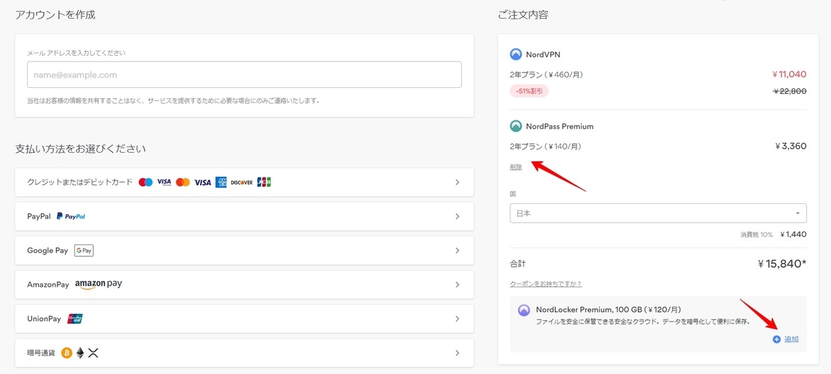This screenshot has height=374, width=831.
Task: Choose the AmazonPay payment label
Action: [x=48, y=285]
